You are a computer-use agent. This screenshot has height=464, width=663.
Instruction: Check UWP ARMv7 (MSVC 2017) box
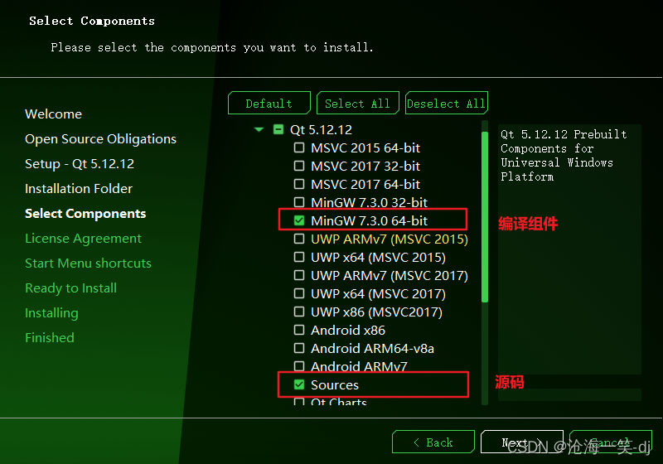point(299,275)
